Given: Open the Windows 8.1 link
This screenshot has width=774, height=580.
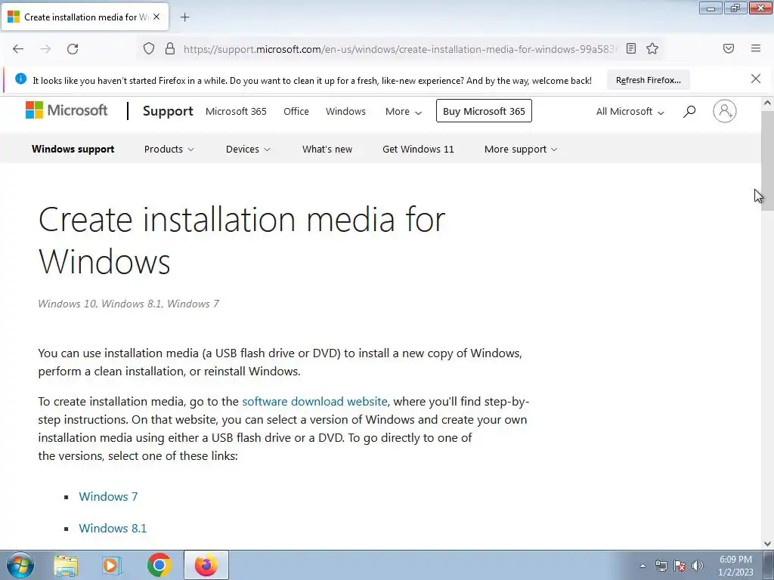Looking at the screenshot, I should [x=113, y=528].
